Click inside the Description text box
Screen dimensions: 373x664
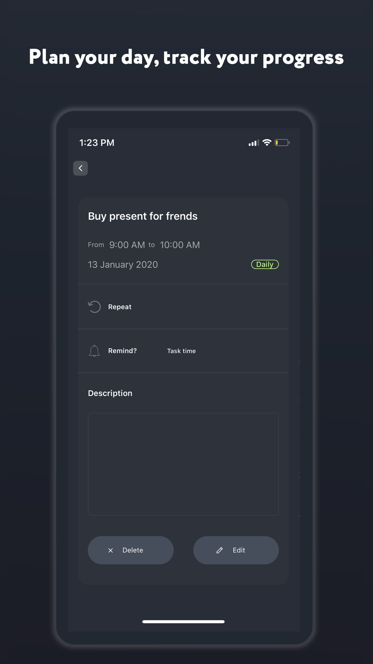[x=183, y=464]
